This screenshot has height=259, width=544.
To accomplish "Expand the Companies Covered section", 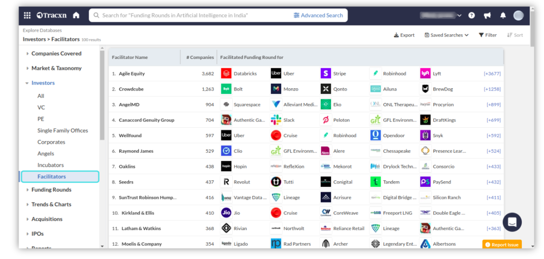I will pos(56,53).
